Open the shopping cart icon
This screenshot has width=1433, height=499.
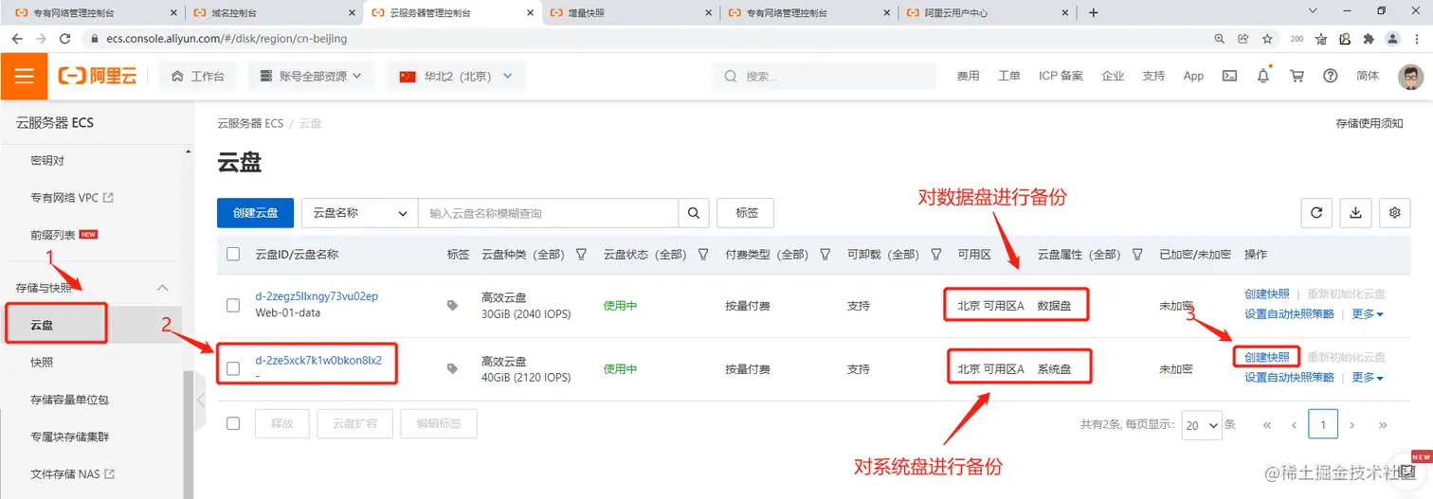pos(1297,76)
